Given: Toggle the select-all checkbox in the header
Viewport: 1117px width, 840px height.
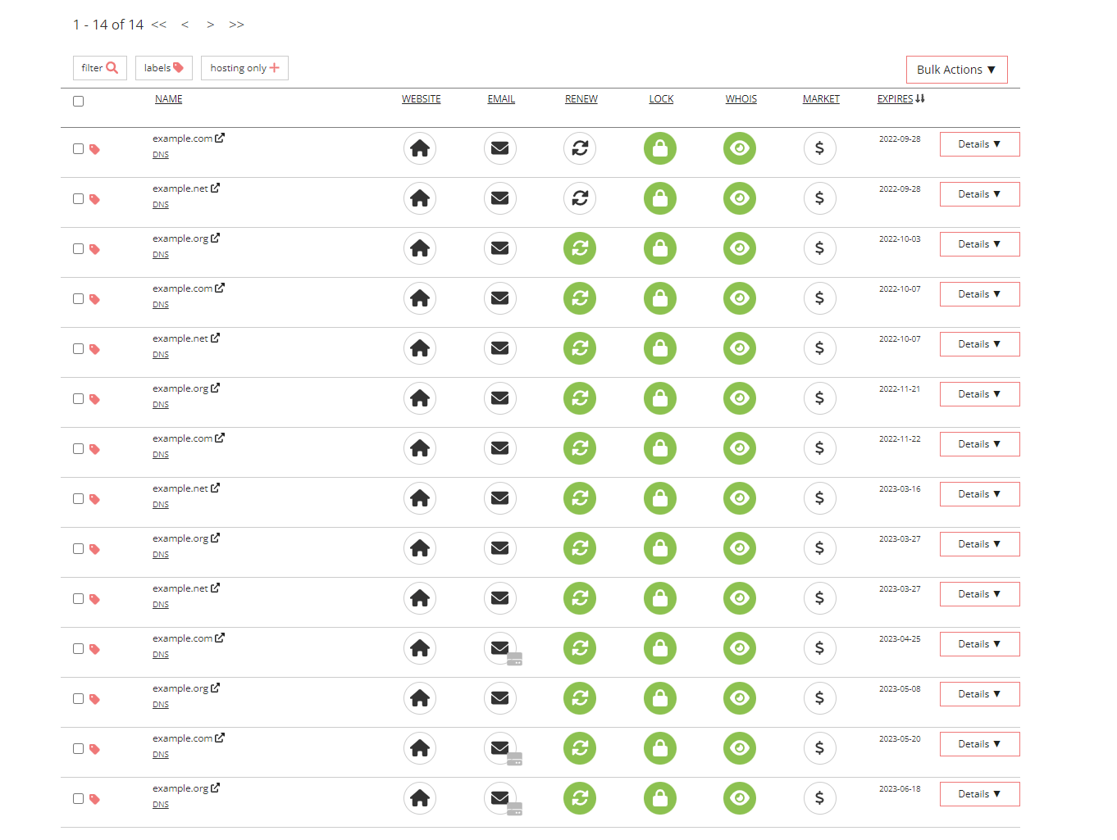Looking at the screenshot, I should click(x=78, y=100).
